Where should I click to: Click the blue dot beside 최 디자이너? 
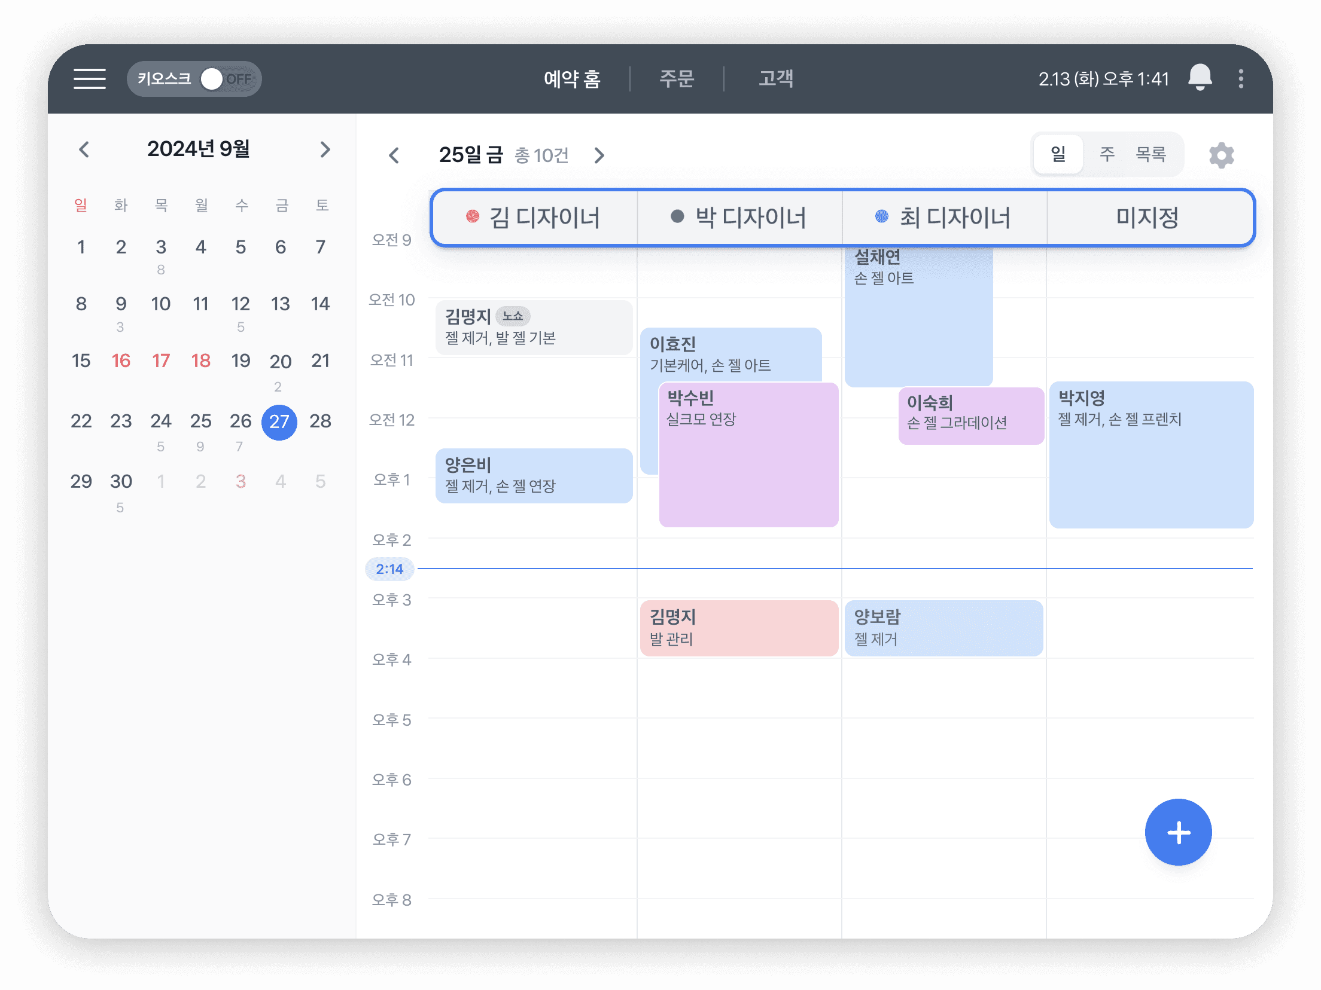pos(881,216)
